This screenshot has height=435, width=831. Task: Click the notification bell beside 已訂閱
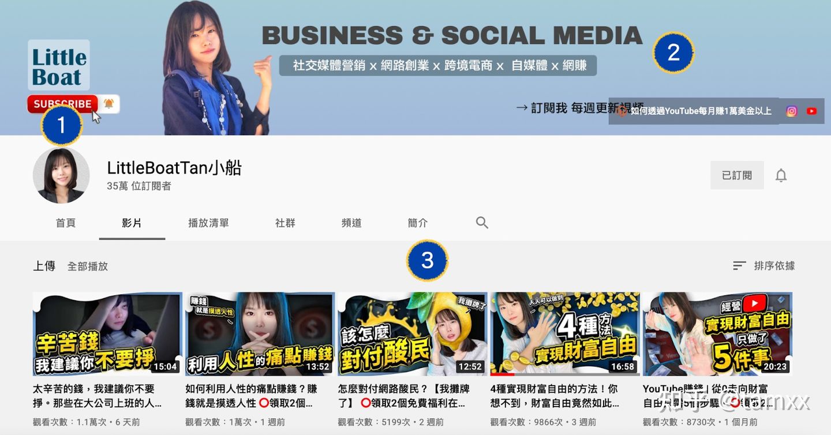(781, 175)
